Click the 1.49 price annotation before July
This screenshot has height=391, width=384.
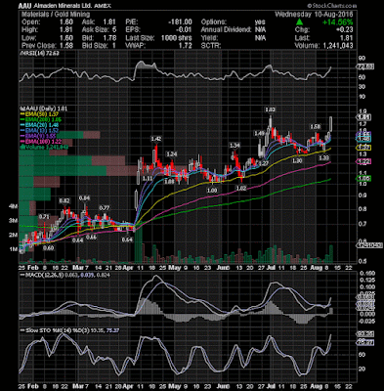tap(259, 133)
